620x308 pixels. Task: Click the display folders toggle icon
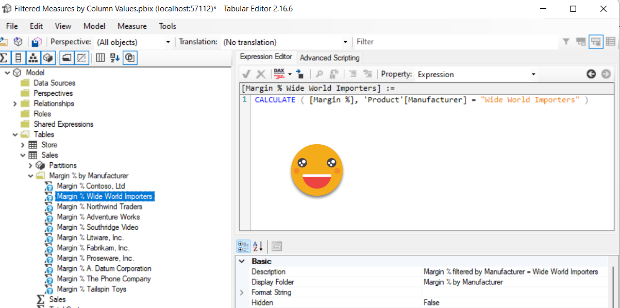click(x=66, y=58)
